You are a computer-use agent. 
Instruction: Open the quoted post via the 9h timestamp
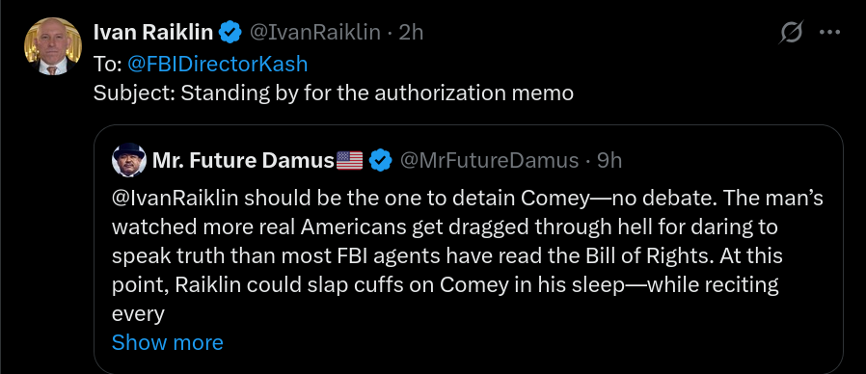click(609, 161)
